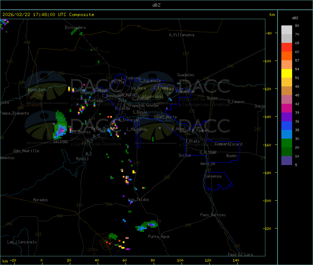The width and height of the screenshot is (313, 265).
Task: Click the 80 dBZ light gray legend swatch
Action: coord(287,30)
